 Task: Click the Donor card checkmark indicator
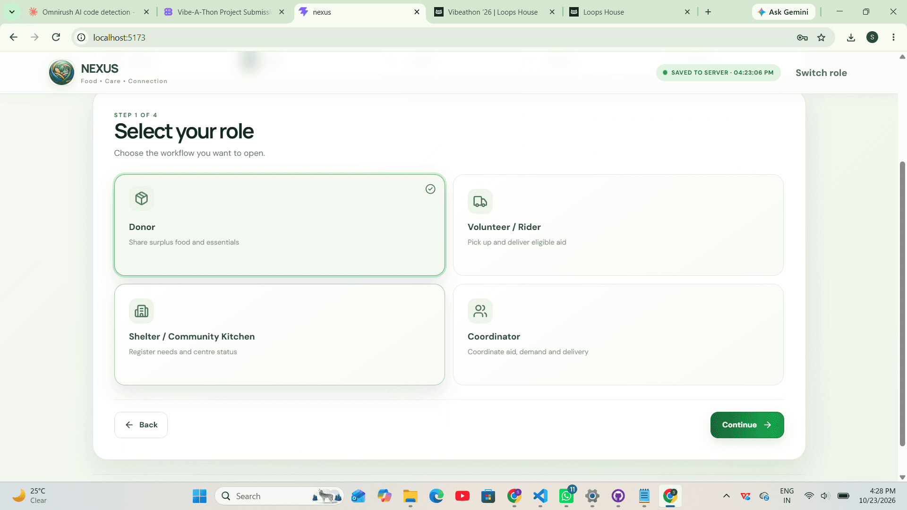tap(430, 189)
